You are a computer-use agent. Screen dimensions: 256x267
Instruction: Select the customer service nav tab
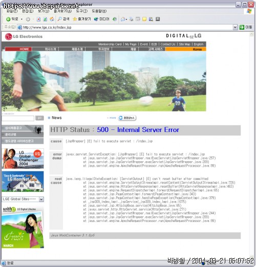pyautogui.click(x=152, y=49)
